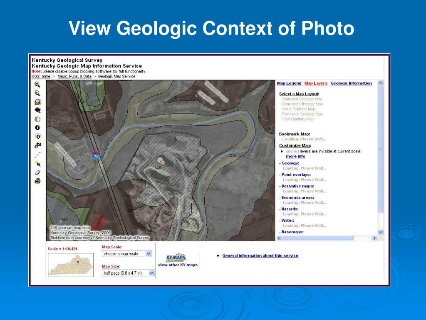Print the map with printer icon
The height and width of the screenshot is (320, 426).
click(37, 181)
